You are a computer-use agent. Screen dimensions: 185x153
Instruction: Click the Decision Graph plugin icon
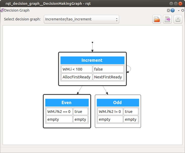coord(2,10)
